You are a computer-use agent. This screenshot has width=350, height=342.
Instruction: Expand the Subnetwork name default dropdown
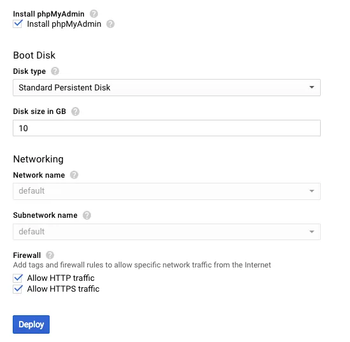point(167,232)
